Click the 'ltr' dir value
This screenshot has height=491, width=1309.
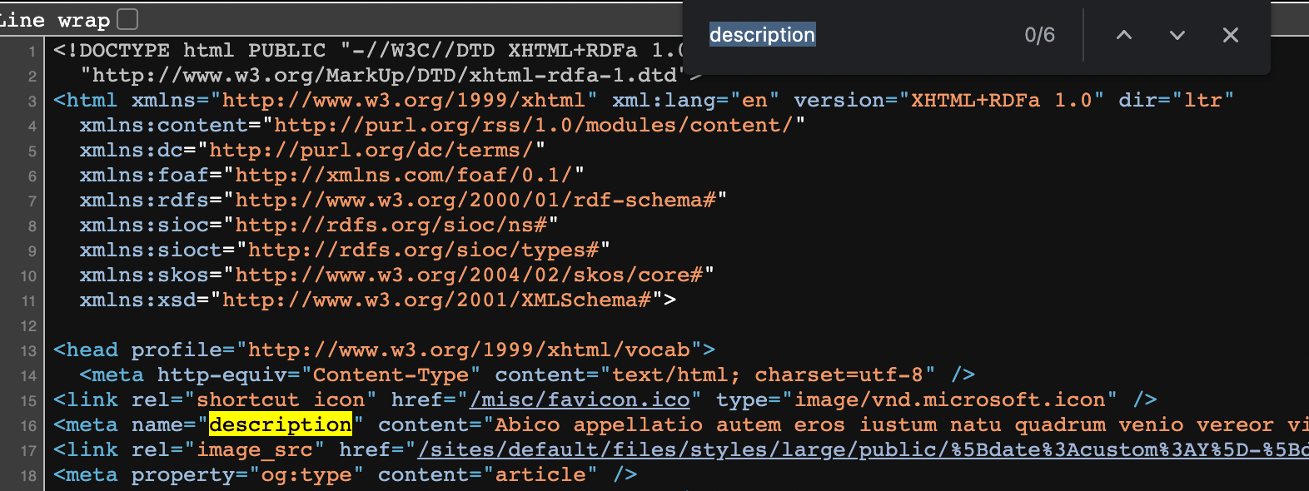tap(1203, 100)
